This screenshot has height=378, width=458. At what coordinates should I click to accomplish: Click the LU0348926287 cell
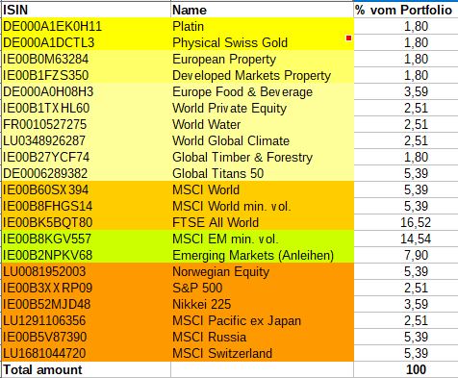click(x=86, y=140)
